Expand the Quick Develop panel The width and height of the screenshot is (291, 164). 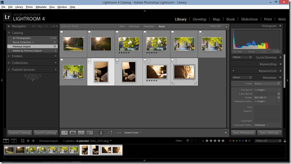(280, 57)
